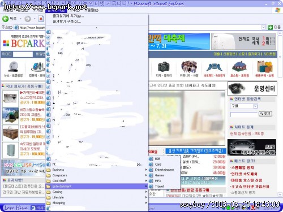
Task: Expand the Shopping favorites folder
Action: [x=97, y=203]
